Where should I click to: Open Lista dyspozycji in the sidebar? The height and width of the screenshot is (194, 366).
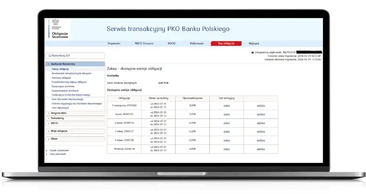60,108
